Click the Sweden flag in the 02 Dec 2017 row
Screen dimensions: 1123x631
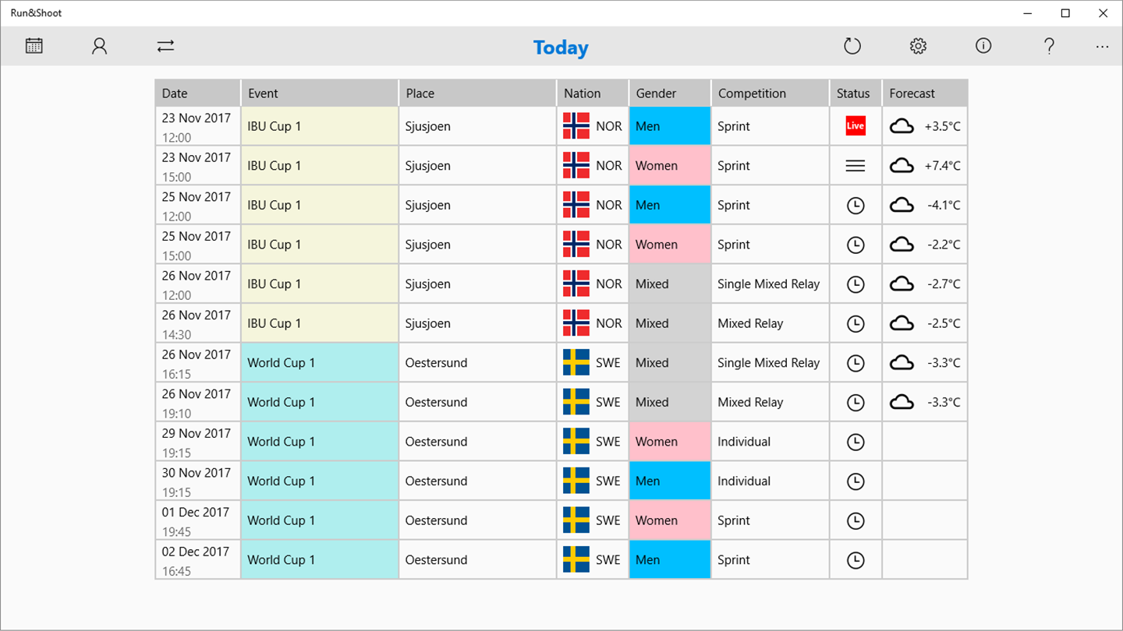[576, 559]
